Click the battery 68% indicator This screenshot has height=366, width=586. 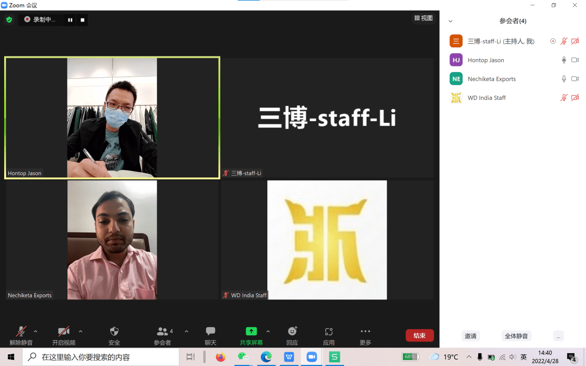[411, 357]
